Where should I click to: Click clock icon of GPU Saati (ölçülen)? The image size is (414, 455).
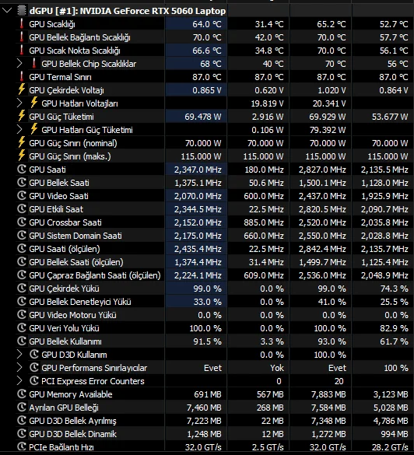[x=22, y=248]
